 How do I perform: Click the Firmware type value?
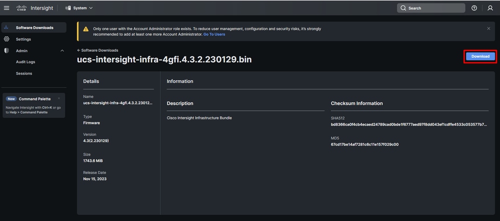coord(92,123)
